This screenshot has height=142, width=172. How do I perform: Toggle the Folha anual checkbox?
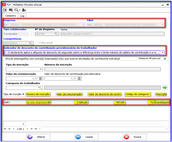click(x=37, y=43)
